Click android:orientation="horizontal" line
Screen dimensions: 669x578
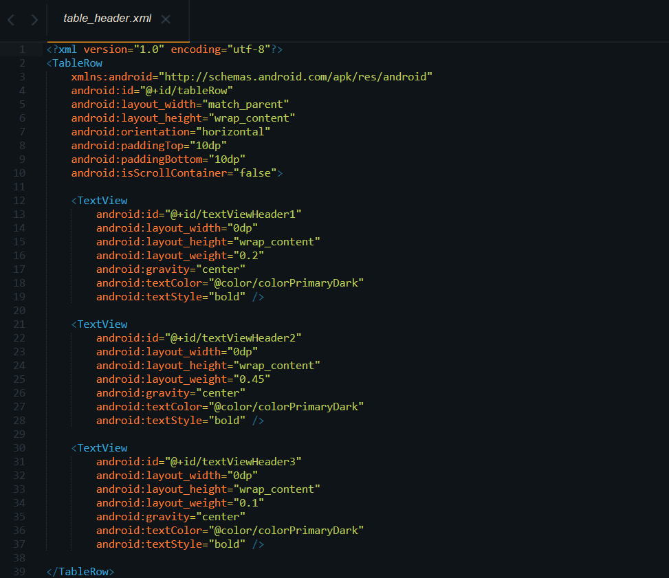tap(171, 132)
